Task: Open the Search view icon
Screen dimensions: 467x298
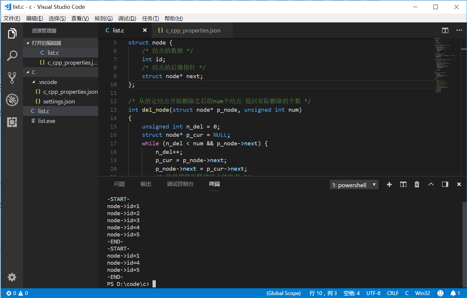Action: [x=12, y=56]
